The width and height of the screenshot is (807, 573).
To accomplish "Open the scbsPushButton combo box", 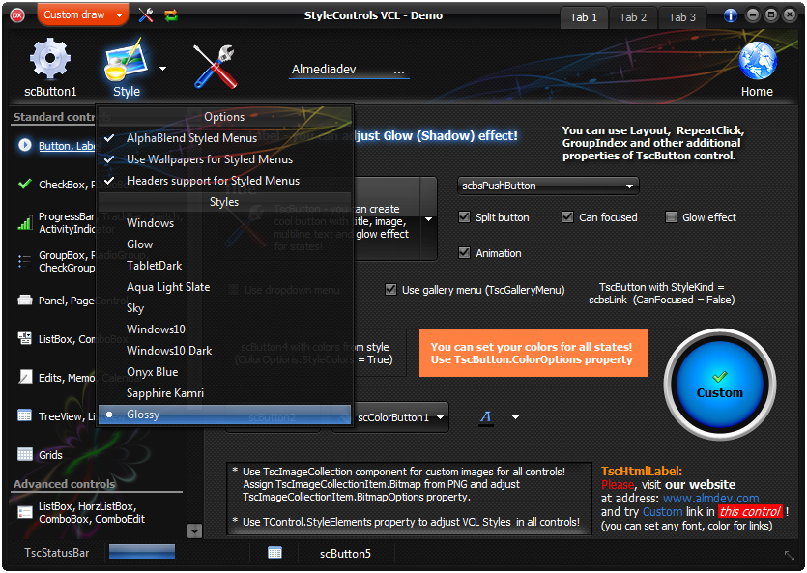I will click(x=548, y=186).
